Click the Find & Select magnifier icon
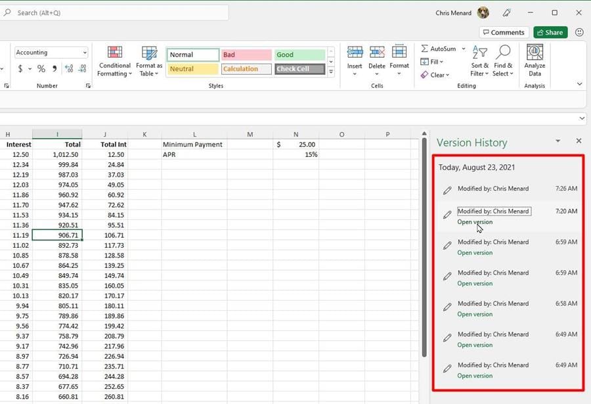Image resolution: width=591 pixels, height=404 pixels. click(x=503, y=51)
